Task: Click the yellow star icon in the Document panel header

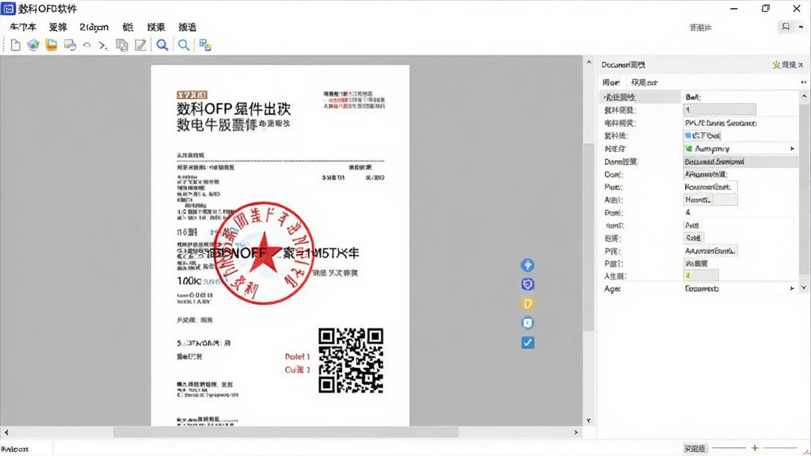Action: pos(776,65)
